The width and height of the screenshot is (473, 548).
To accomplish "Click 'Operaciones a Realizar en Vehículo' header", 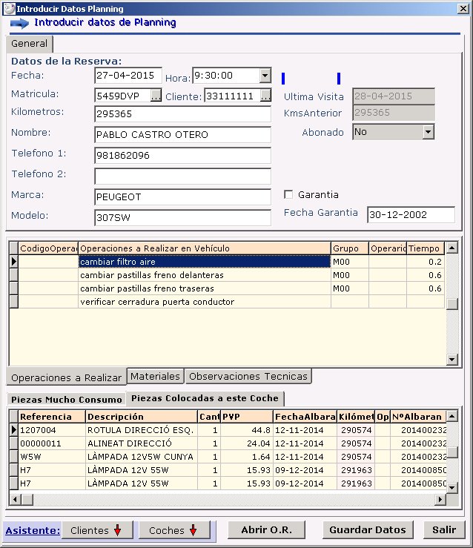I will (x=205, y=248).
